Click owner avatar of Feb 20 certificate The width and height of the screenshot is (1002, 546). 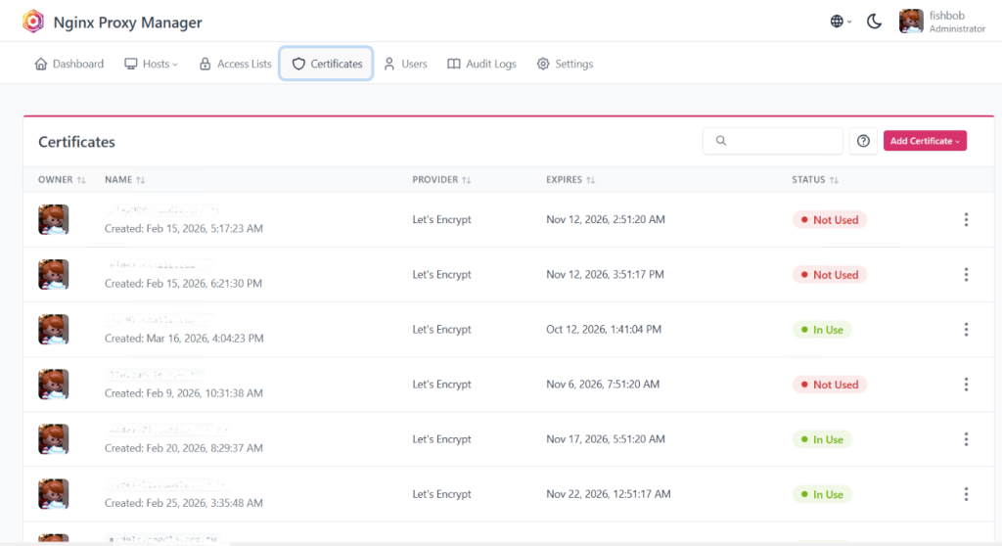[53, 439]
